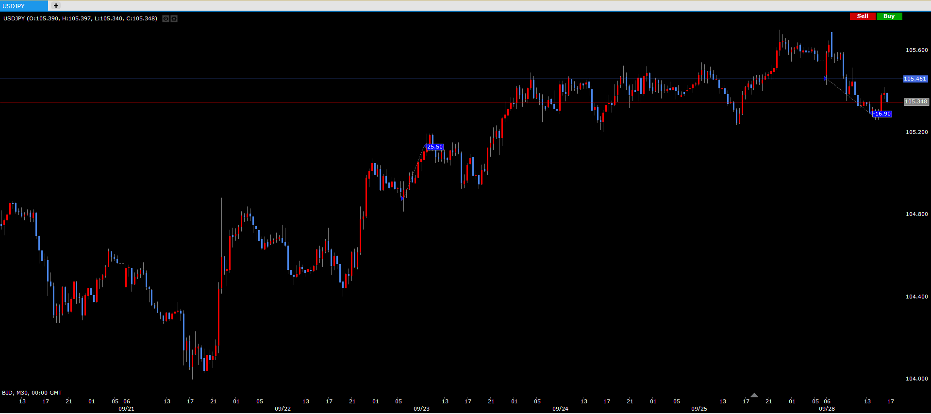Screen dimensions: 931x414
Task: Click the 09/28 date label on the time axis
Action: [827, 409]
